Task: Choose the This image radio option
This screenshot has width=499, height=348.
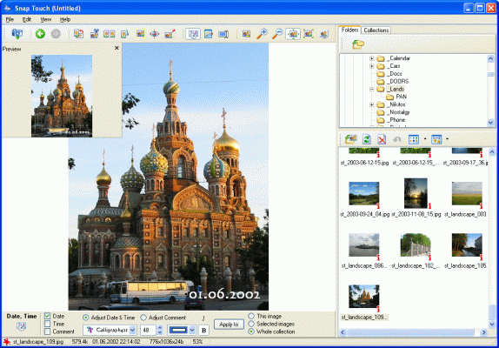Action: point(251,316)
